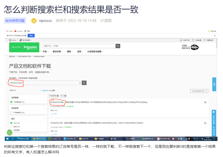Download PDF for ATS22C21S6U result
This screenshot has width=223, height=157.
(x=54, y=114)
